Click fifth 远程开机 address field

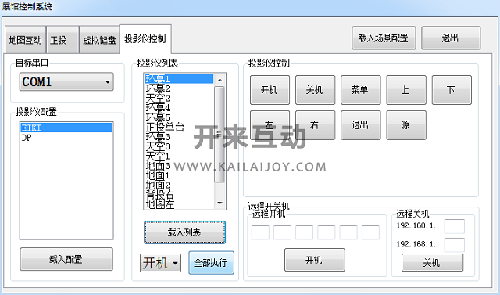pyautogui.click(x=348, y=232)
